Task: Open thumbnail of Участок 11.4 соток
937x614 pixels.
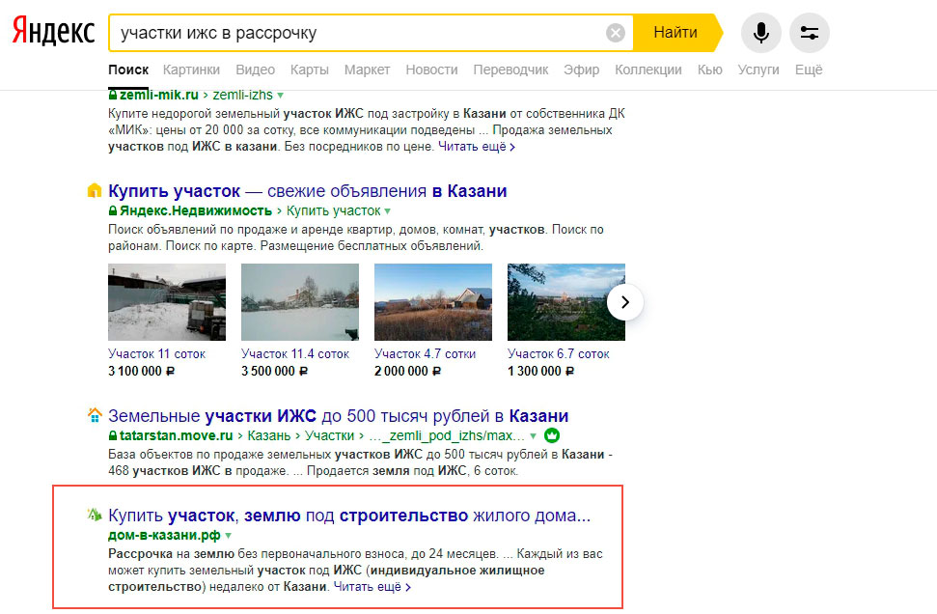Action: (300, 302)
